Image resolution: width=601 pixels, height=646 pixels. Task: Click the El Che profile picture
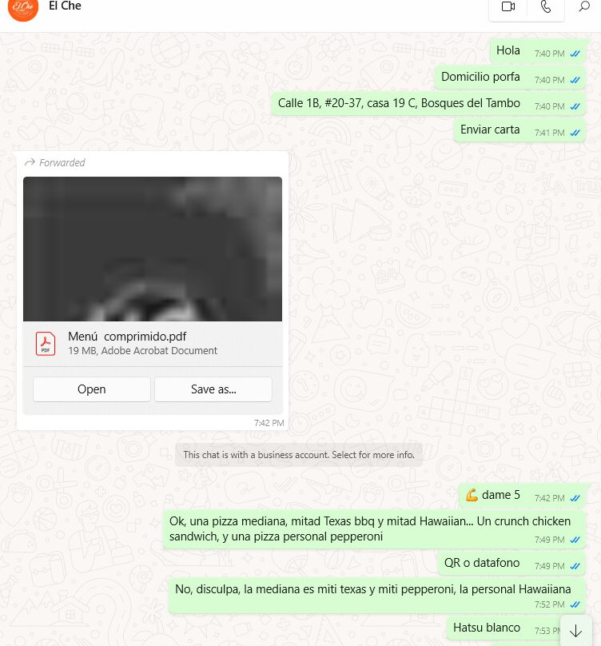pyautogui.click(x=23, y=7)
